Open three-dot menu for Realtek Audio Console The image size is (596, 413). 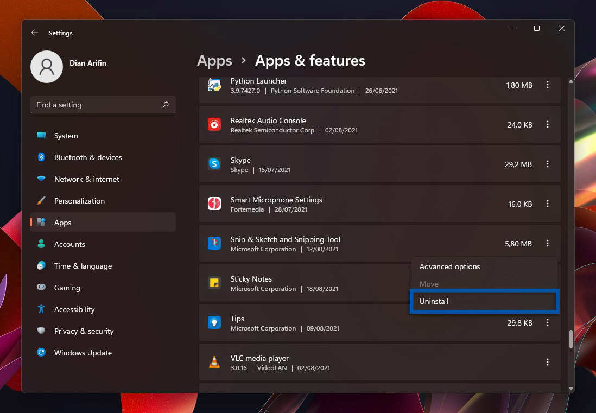[x=548, y=125]
